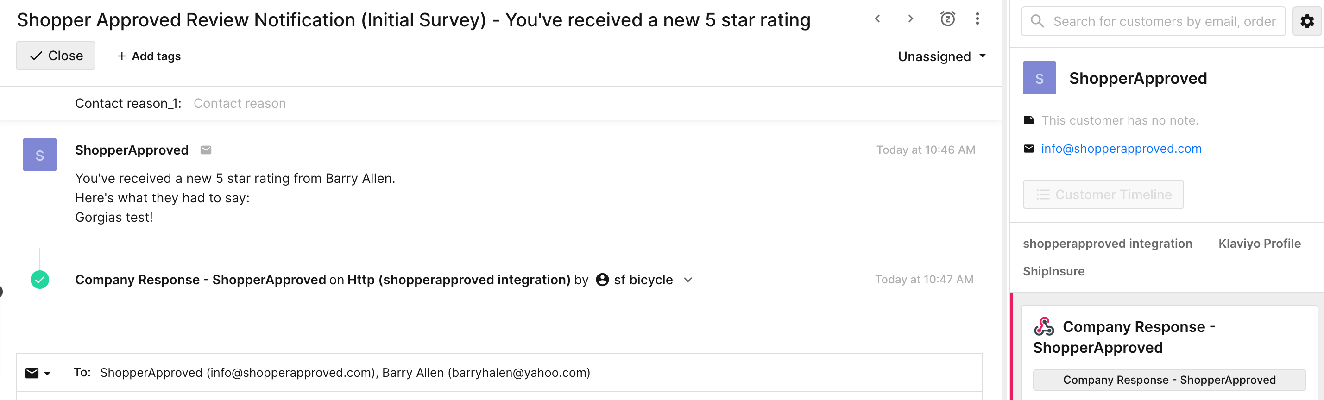Screen dimensions: 1324x400
Task: Snooze the ticket with clock icon
Action: point(947,19)
